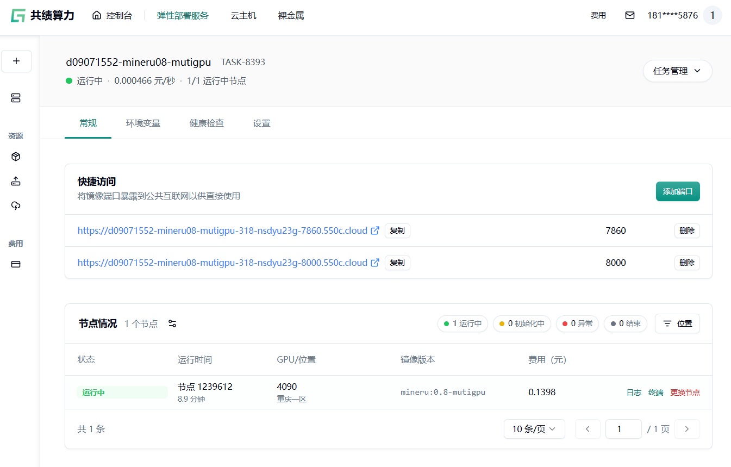Click the cloud download sidebar icon

point(16,206)
